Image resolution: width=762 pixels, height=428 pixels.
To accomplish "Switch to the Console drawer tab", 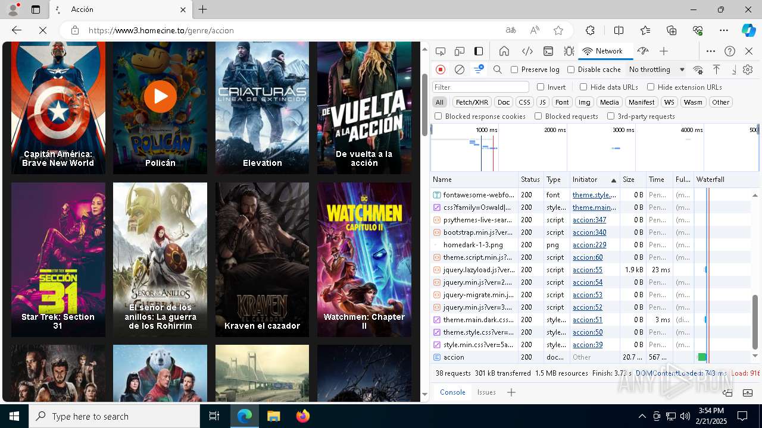I will point(452,392).
